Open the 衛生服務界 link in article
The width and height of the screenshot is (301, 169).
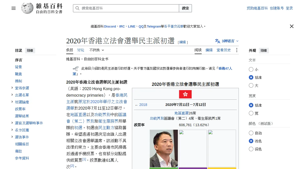[x=108, y=121]
